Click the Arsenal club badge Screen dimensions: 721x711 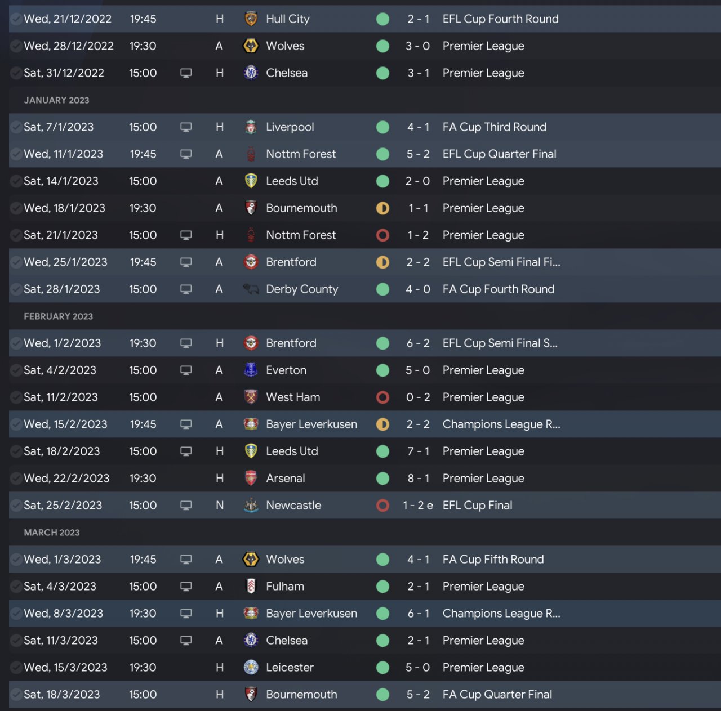tap(251, 479)
